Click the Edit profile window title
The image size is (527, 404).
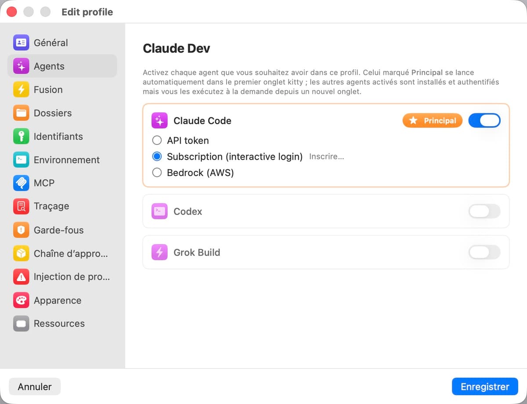pyautogui.click(x=87, y=12)
